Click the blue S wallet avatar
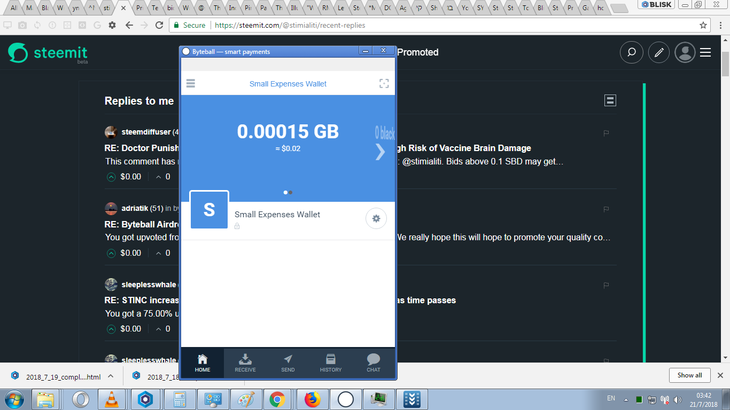The height and width of the screenshot is (410, 730). (209, 210)
